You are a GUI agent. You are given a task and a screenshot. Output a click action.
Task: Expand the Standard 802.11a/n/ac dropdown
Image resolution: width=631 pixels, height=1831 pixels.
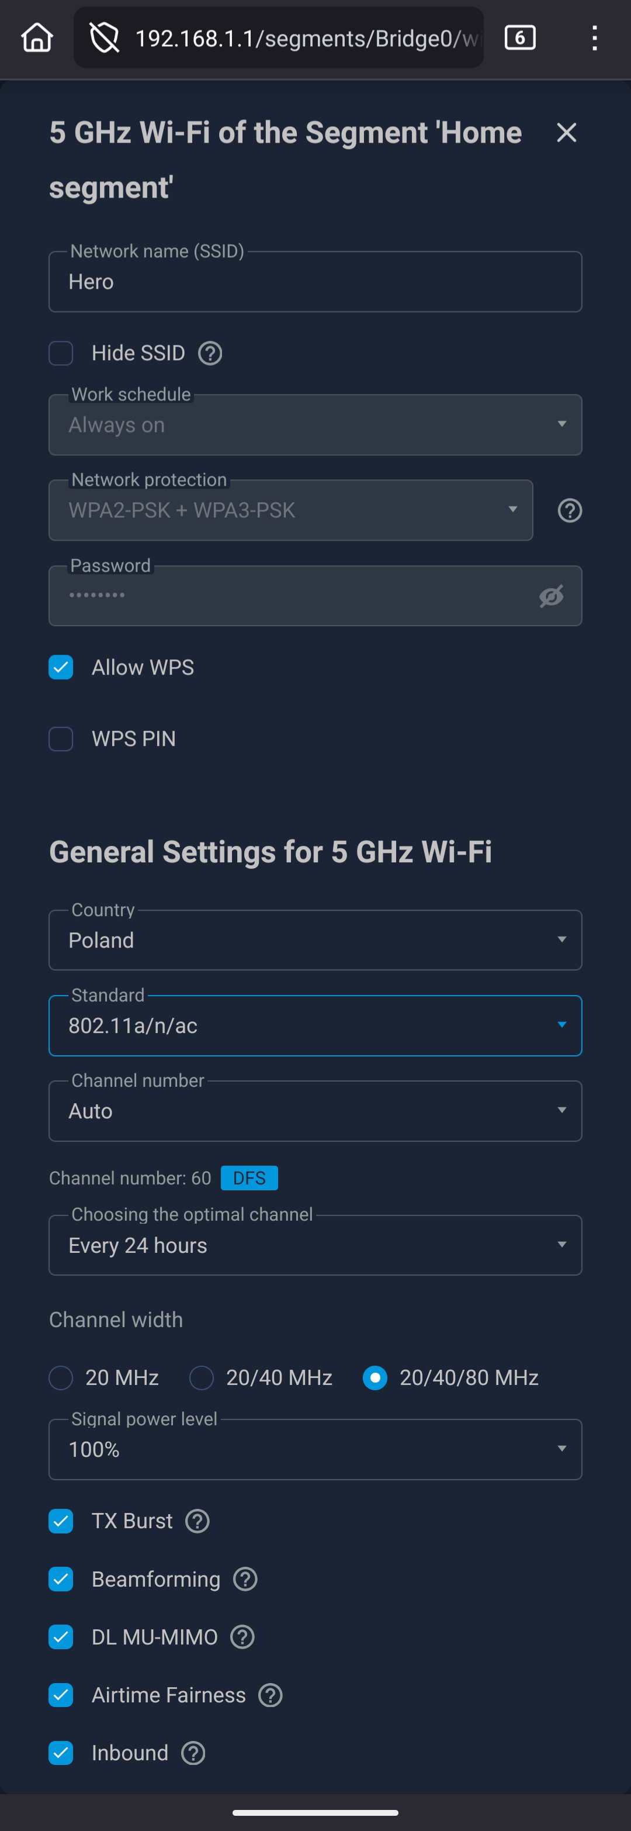pyautogui.click(x=315, y=1025)
